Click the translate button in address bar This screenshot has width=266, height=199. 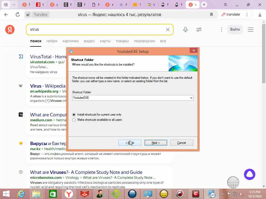231,15
